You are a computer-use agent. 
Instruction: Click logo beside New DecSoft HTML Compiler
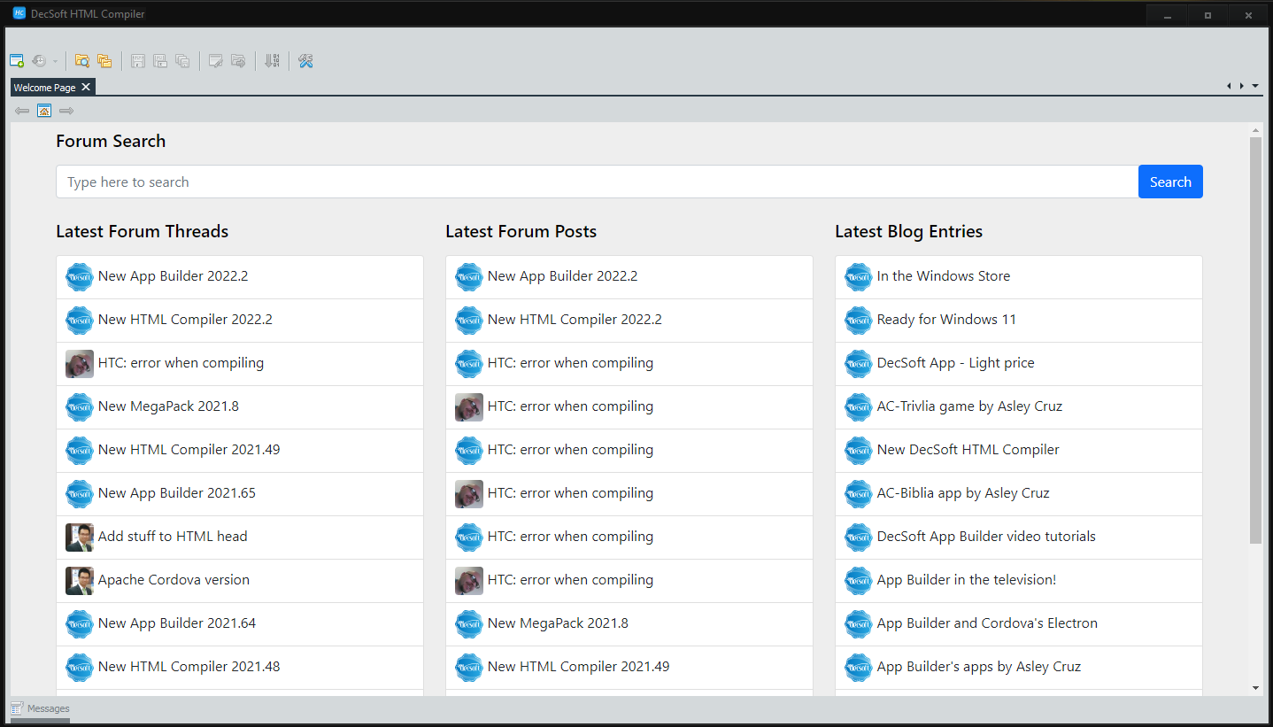tap(859, 450)
